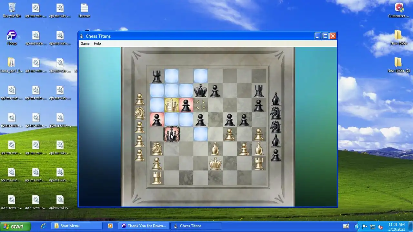Move queen to blue square directly above the queen

172,91
